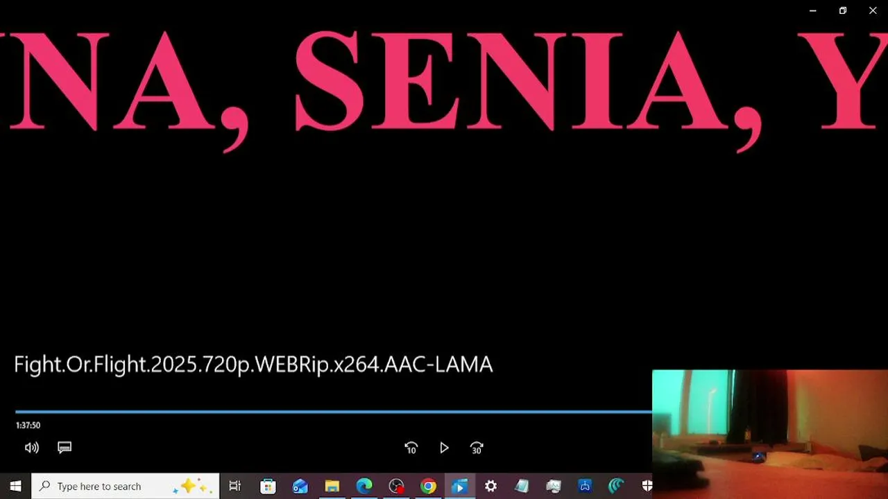The height and width of the screenshot is (499, 888).
Task: Open Task View from the taskbar
Action: pyautogui.click(x=234, y=487)
